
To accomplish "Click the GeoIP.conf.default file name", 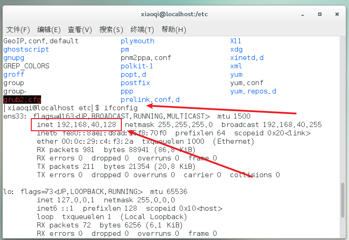I will tap(41, 41).
